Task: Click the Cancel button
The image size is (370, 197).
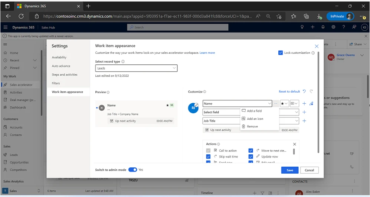Action: 310,170
